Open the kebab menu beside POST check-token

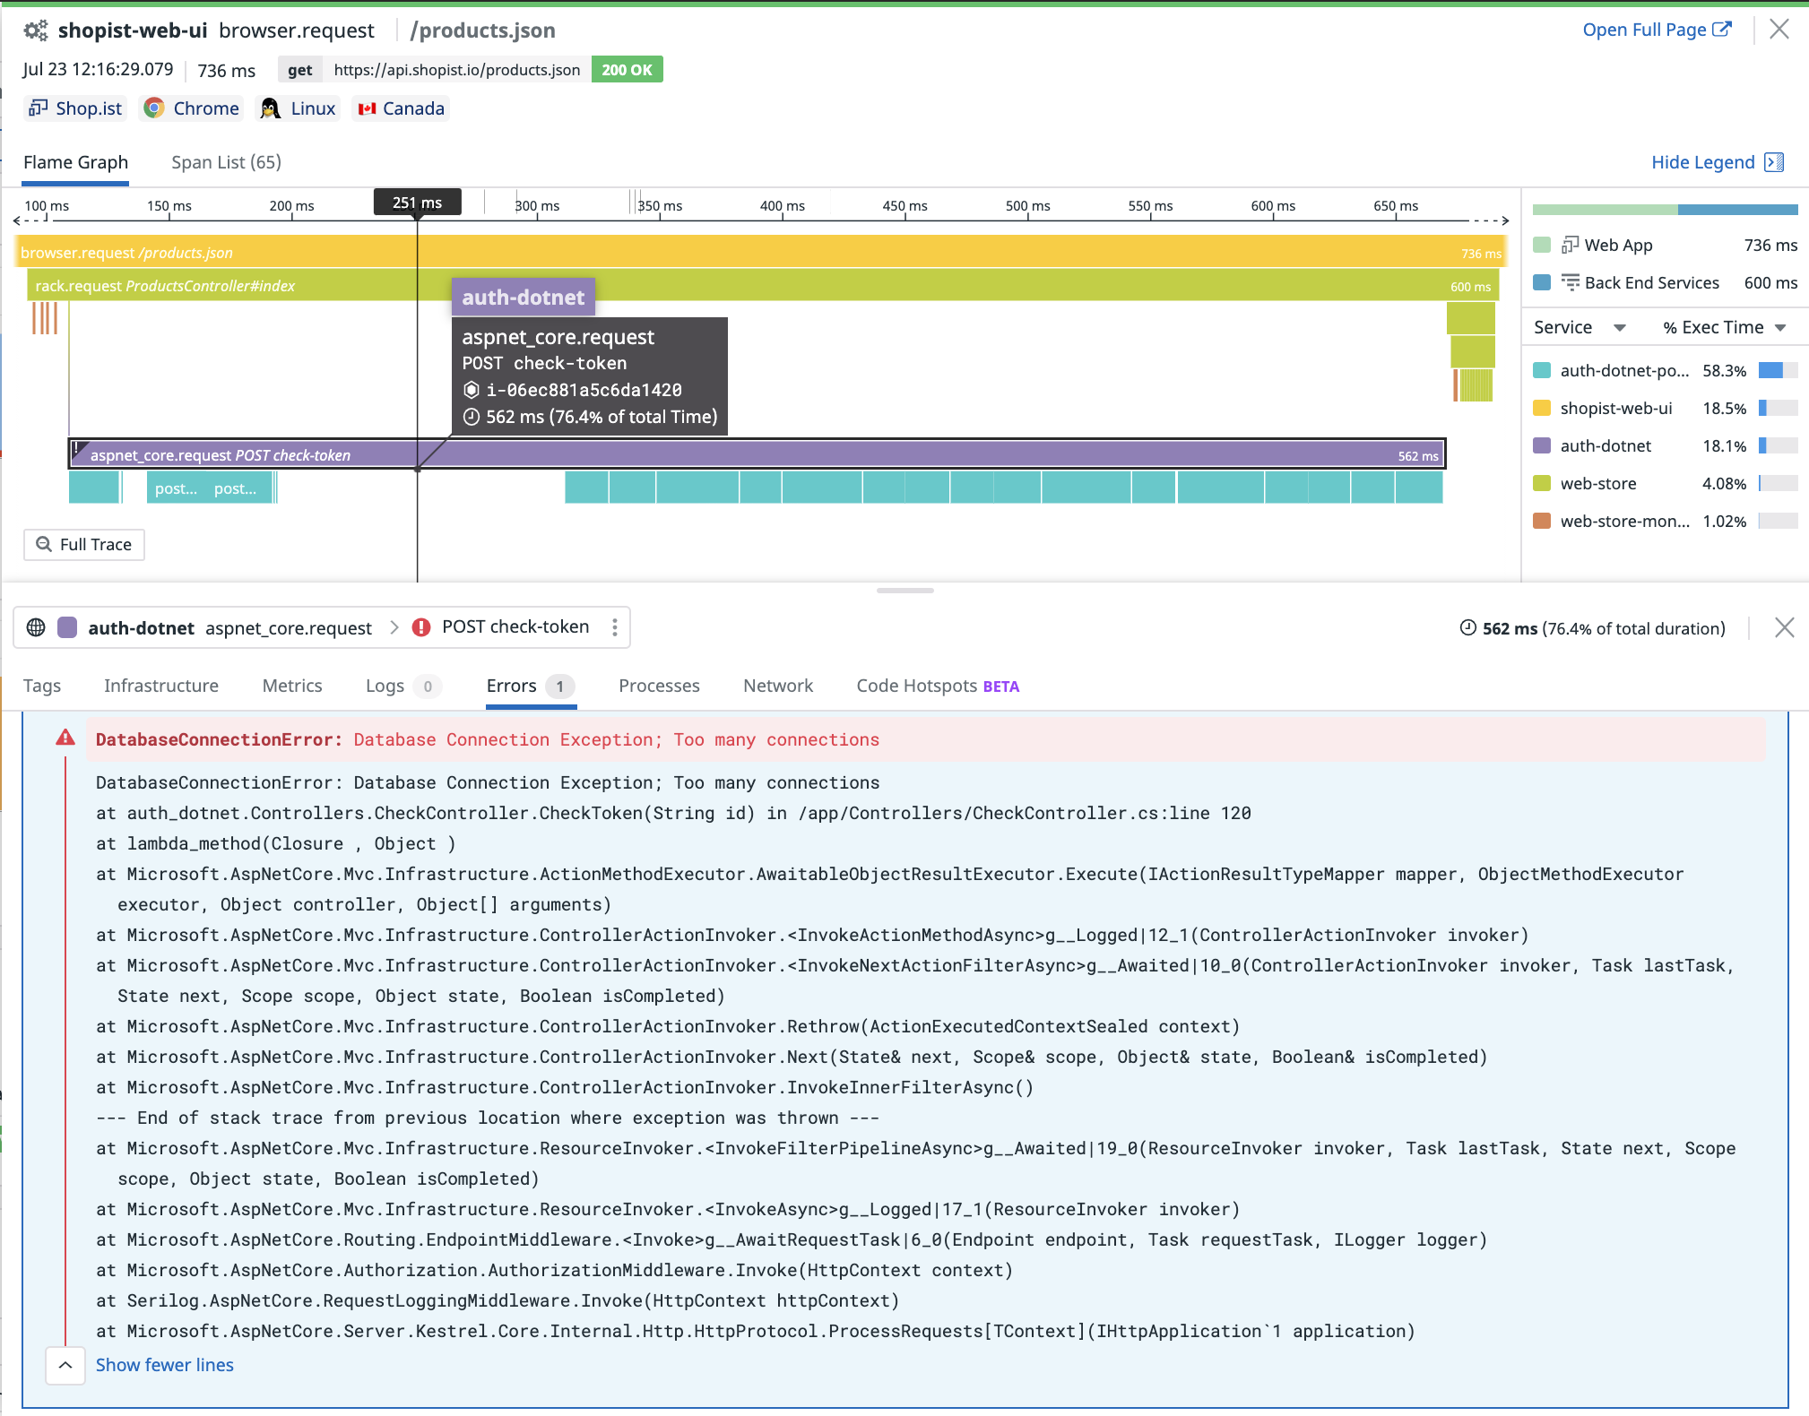[615, 627]
